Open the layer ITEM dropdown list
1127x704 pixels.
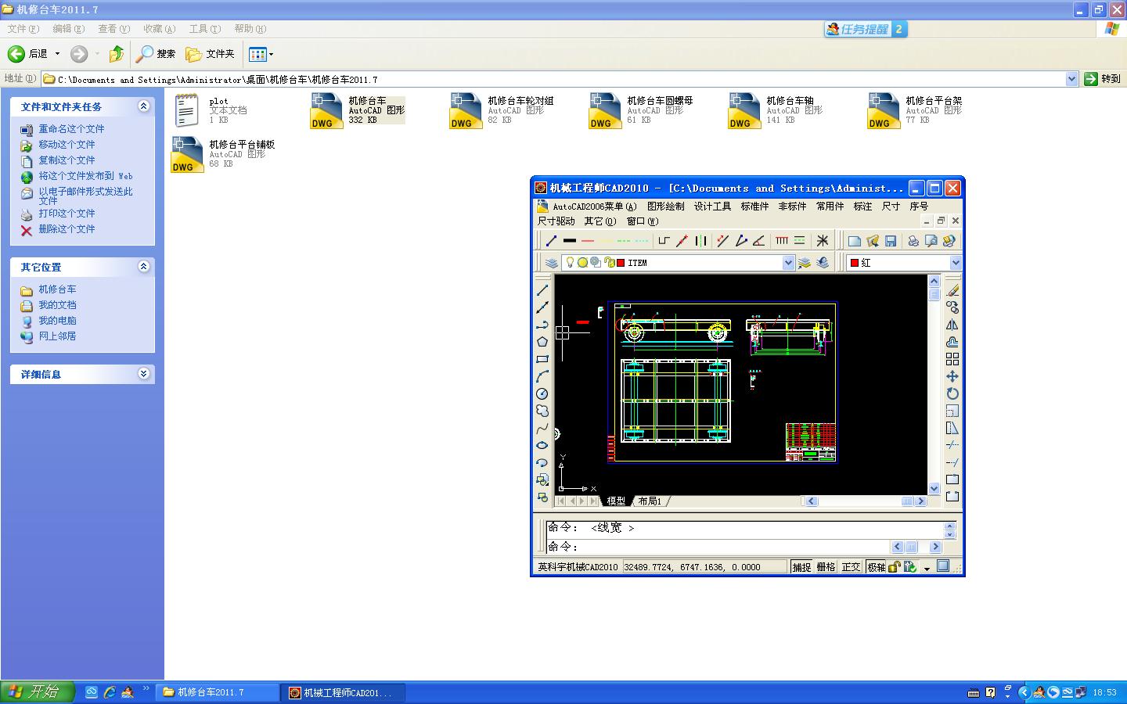coord(788,263)
